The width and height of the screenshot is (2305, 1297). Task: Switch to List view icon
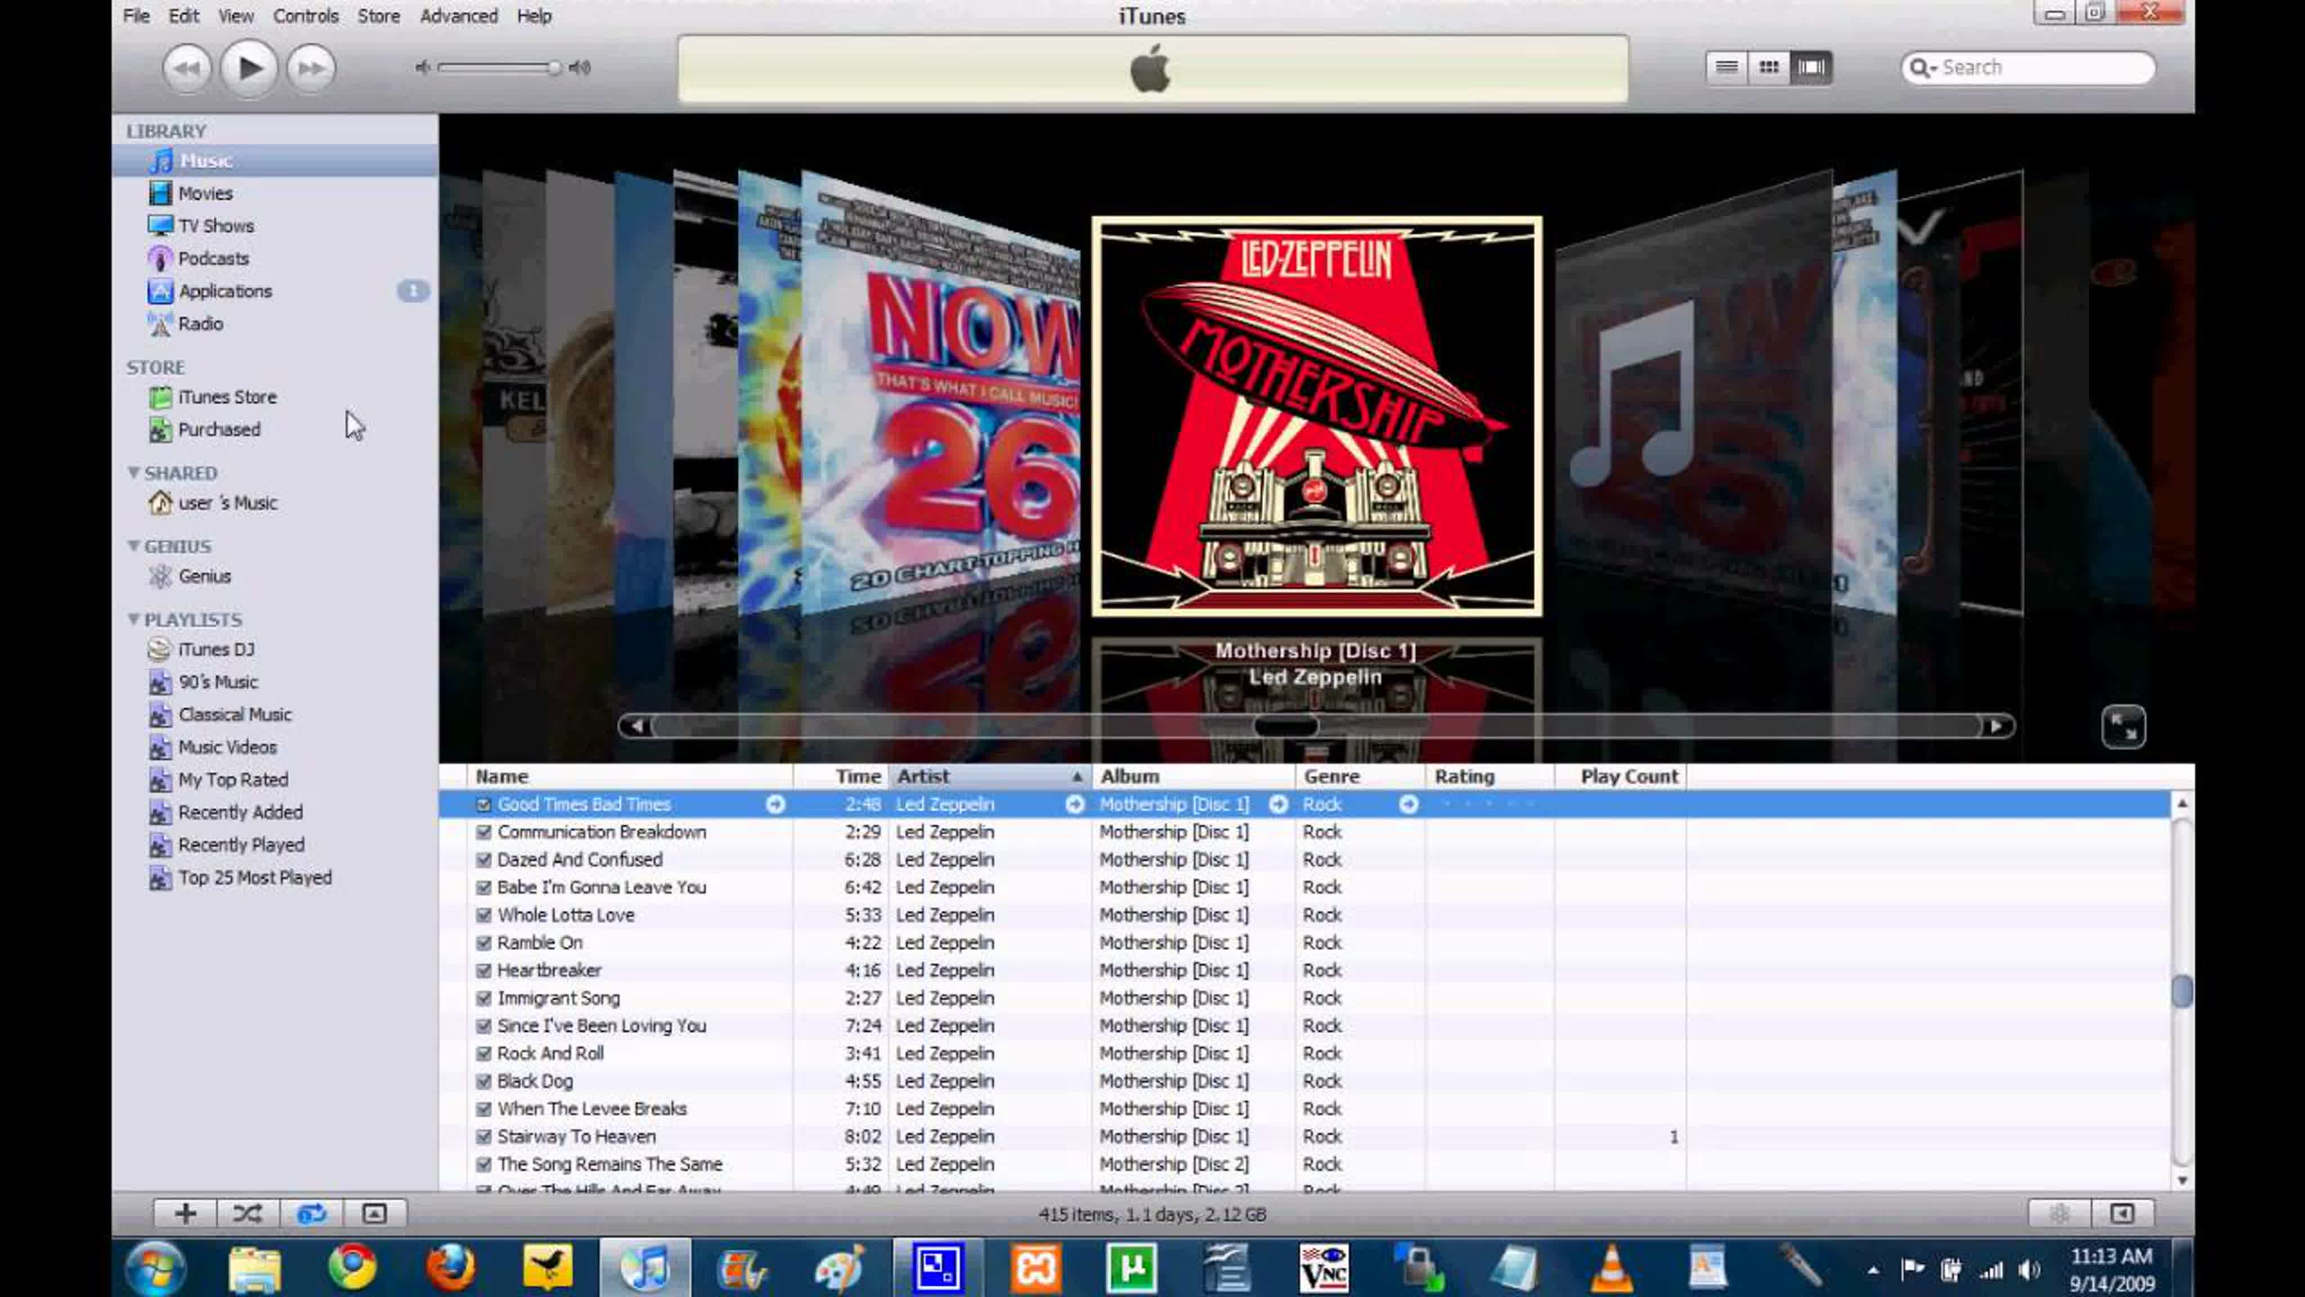[1726, 67]
